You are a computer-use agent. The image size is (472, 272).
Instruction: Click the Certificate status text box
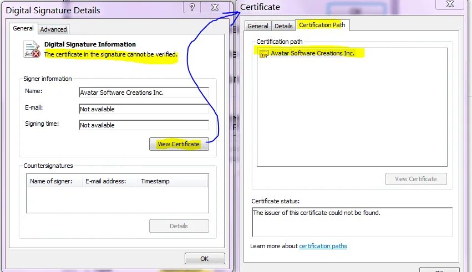coord(352,222)
